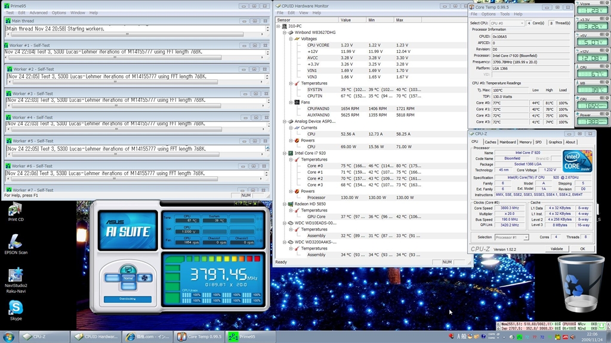Click the taskbar clock 22:06
This screenshot has width=611, height=343.
592,335
